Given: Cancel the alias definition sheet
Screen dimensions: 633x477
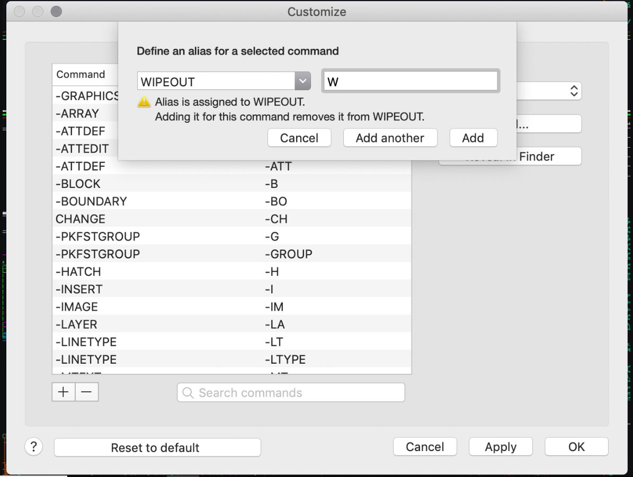Looking at the screenshot, I should (299, 138).
